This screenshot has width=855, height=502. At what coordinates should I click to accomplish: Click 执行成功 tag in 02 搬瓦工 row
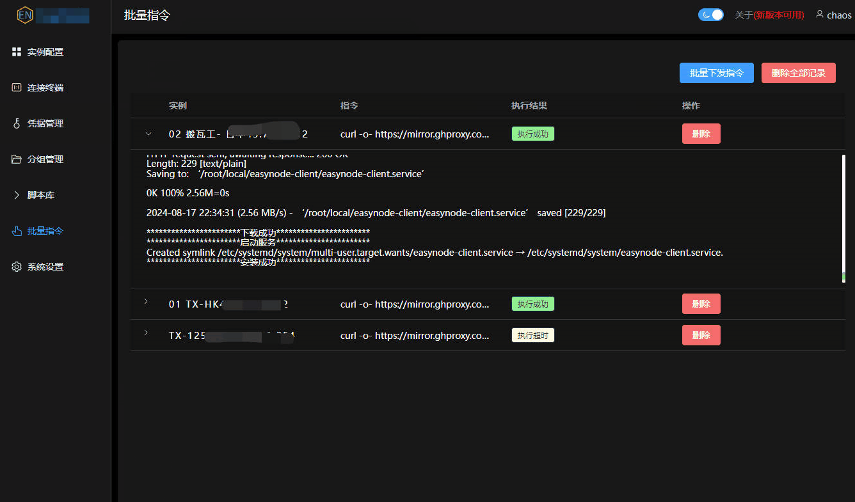pos(533,134)
